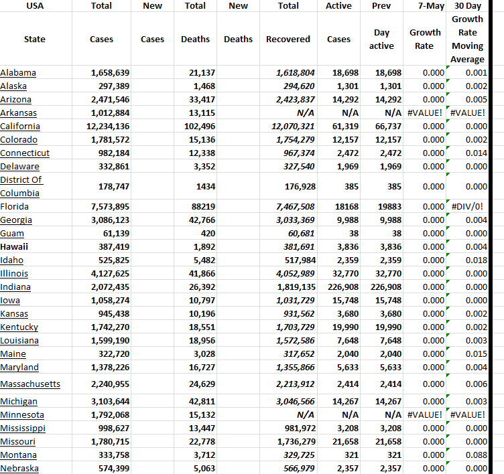Open the District Of Columbia link
Viewport: 504px width, 474px height.
[x=21, y=186]
